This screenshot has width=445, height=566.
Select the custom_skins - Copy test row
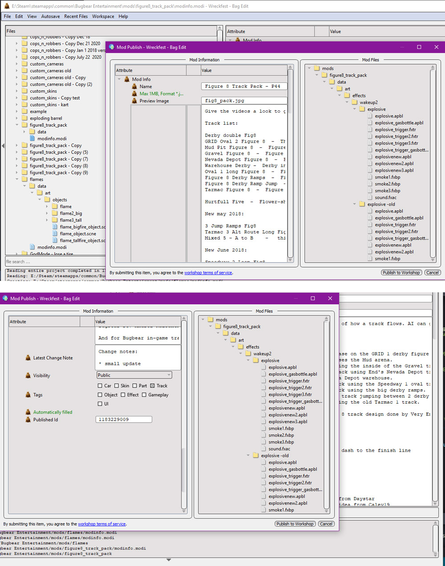55,98
